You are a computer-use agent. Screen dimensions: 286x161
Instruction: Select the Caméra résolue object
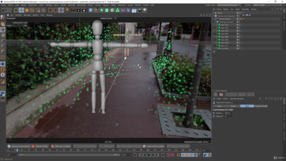[224, 19]
